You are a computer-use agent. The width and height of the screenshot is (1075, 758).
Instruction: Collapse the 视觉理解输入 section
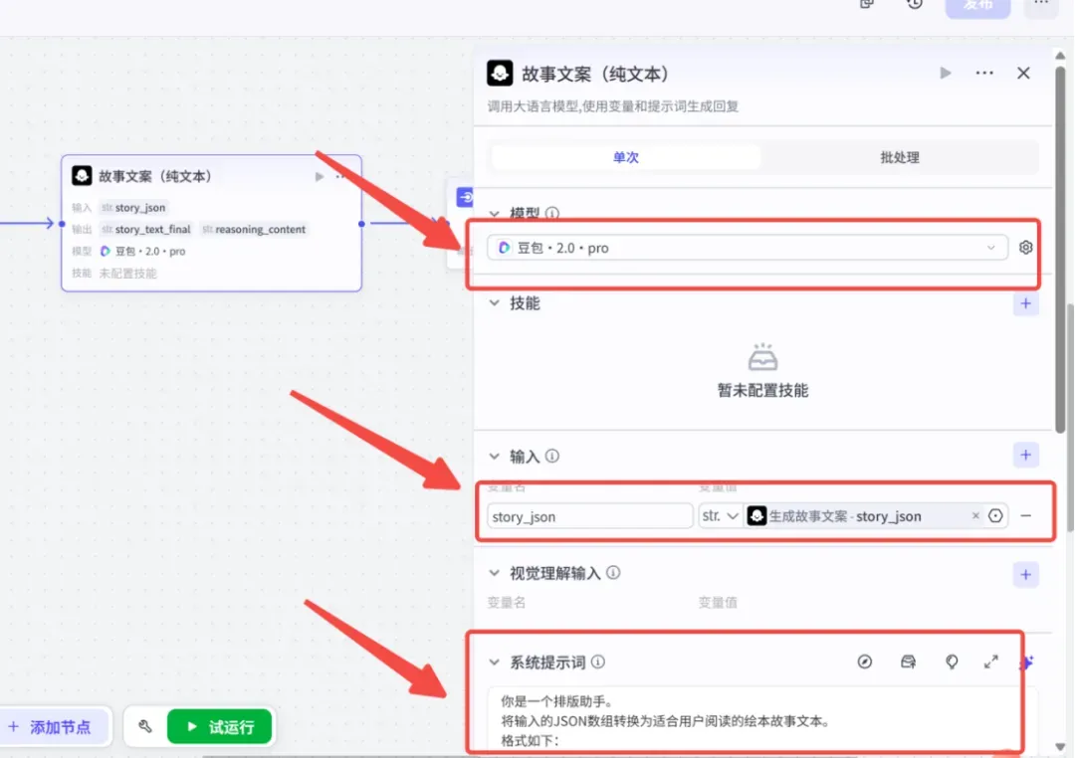coord(495,573)
